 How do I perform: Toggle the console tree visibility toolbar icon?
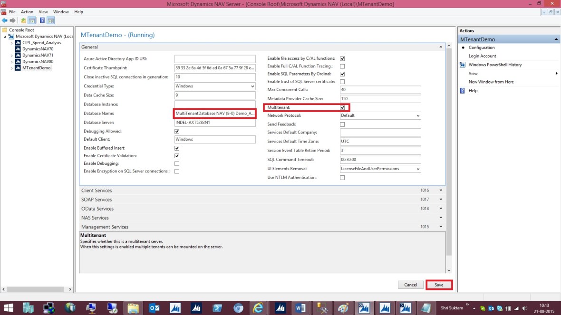[31, 20]
